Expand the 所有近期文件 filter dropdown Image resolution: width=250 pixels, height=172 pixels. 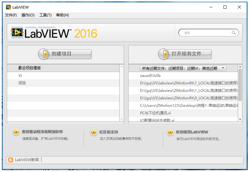[x=183, y=68]
